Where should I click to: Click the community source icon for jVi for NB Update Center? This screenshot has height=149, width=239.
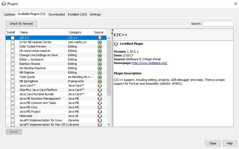[x=100, y=42]
